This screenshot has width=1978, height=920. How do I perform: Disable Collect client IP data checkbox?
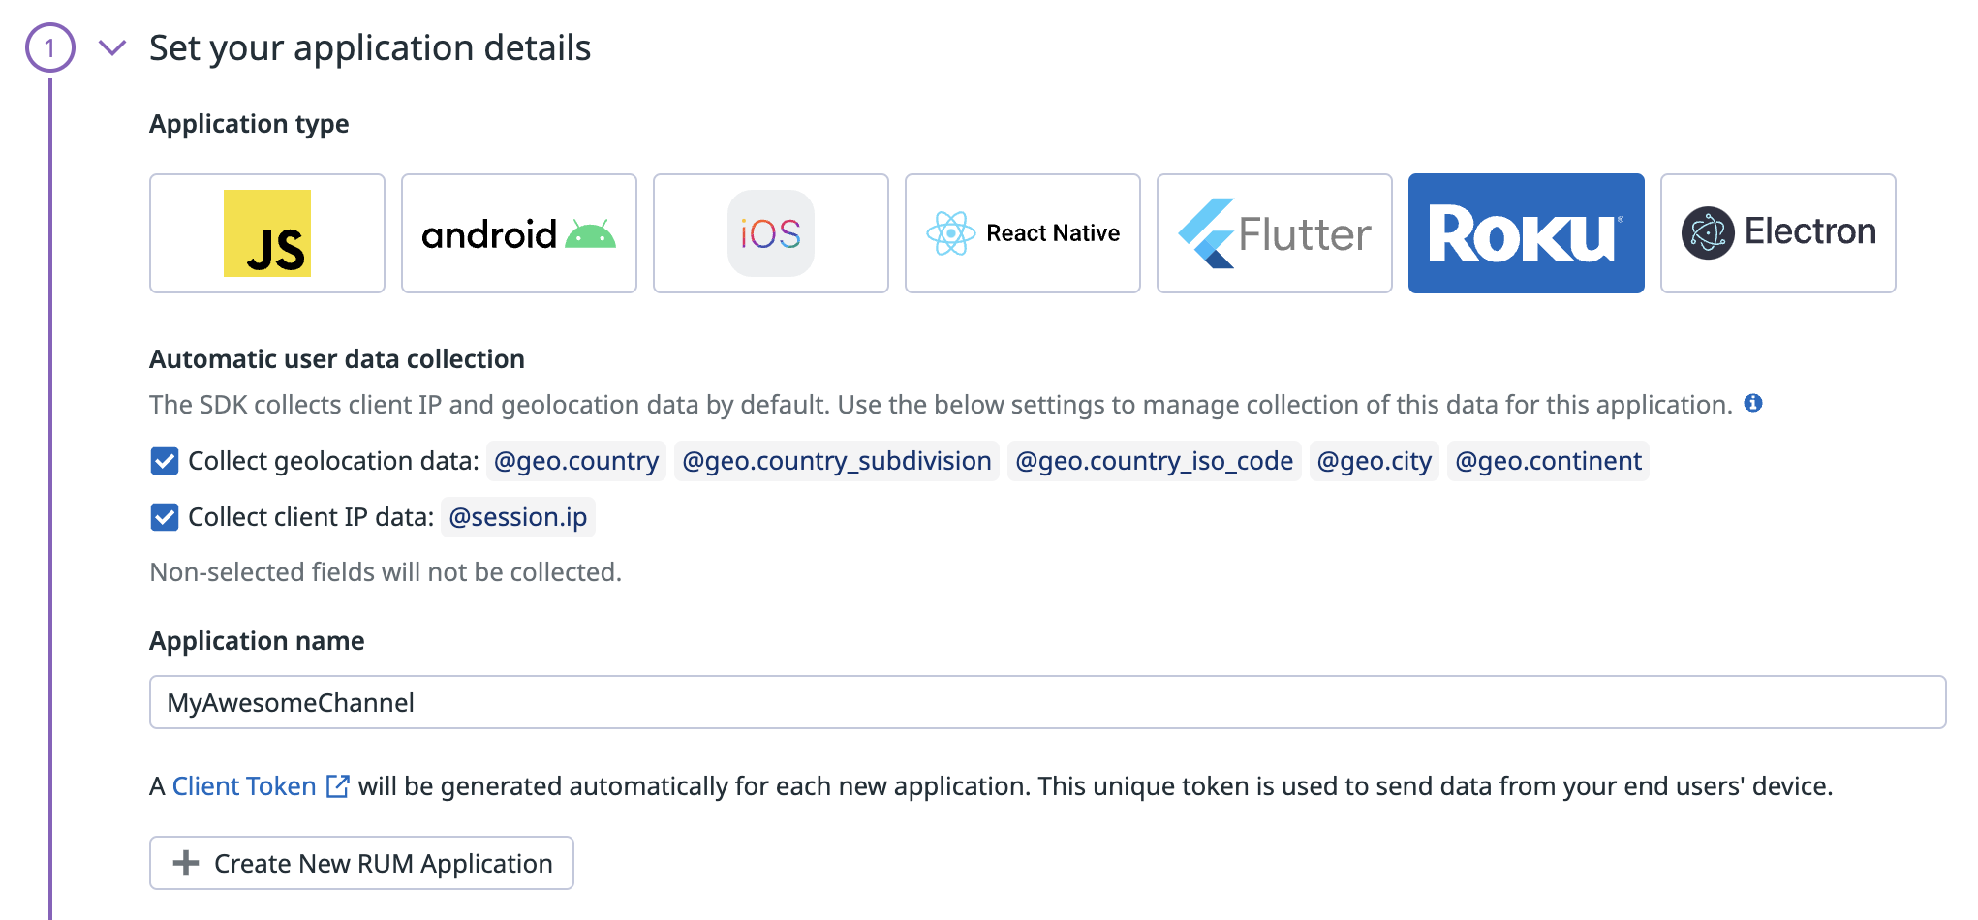tap(165, 517)
